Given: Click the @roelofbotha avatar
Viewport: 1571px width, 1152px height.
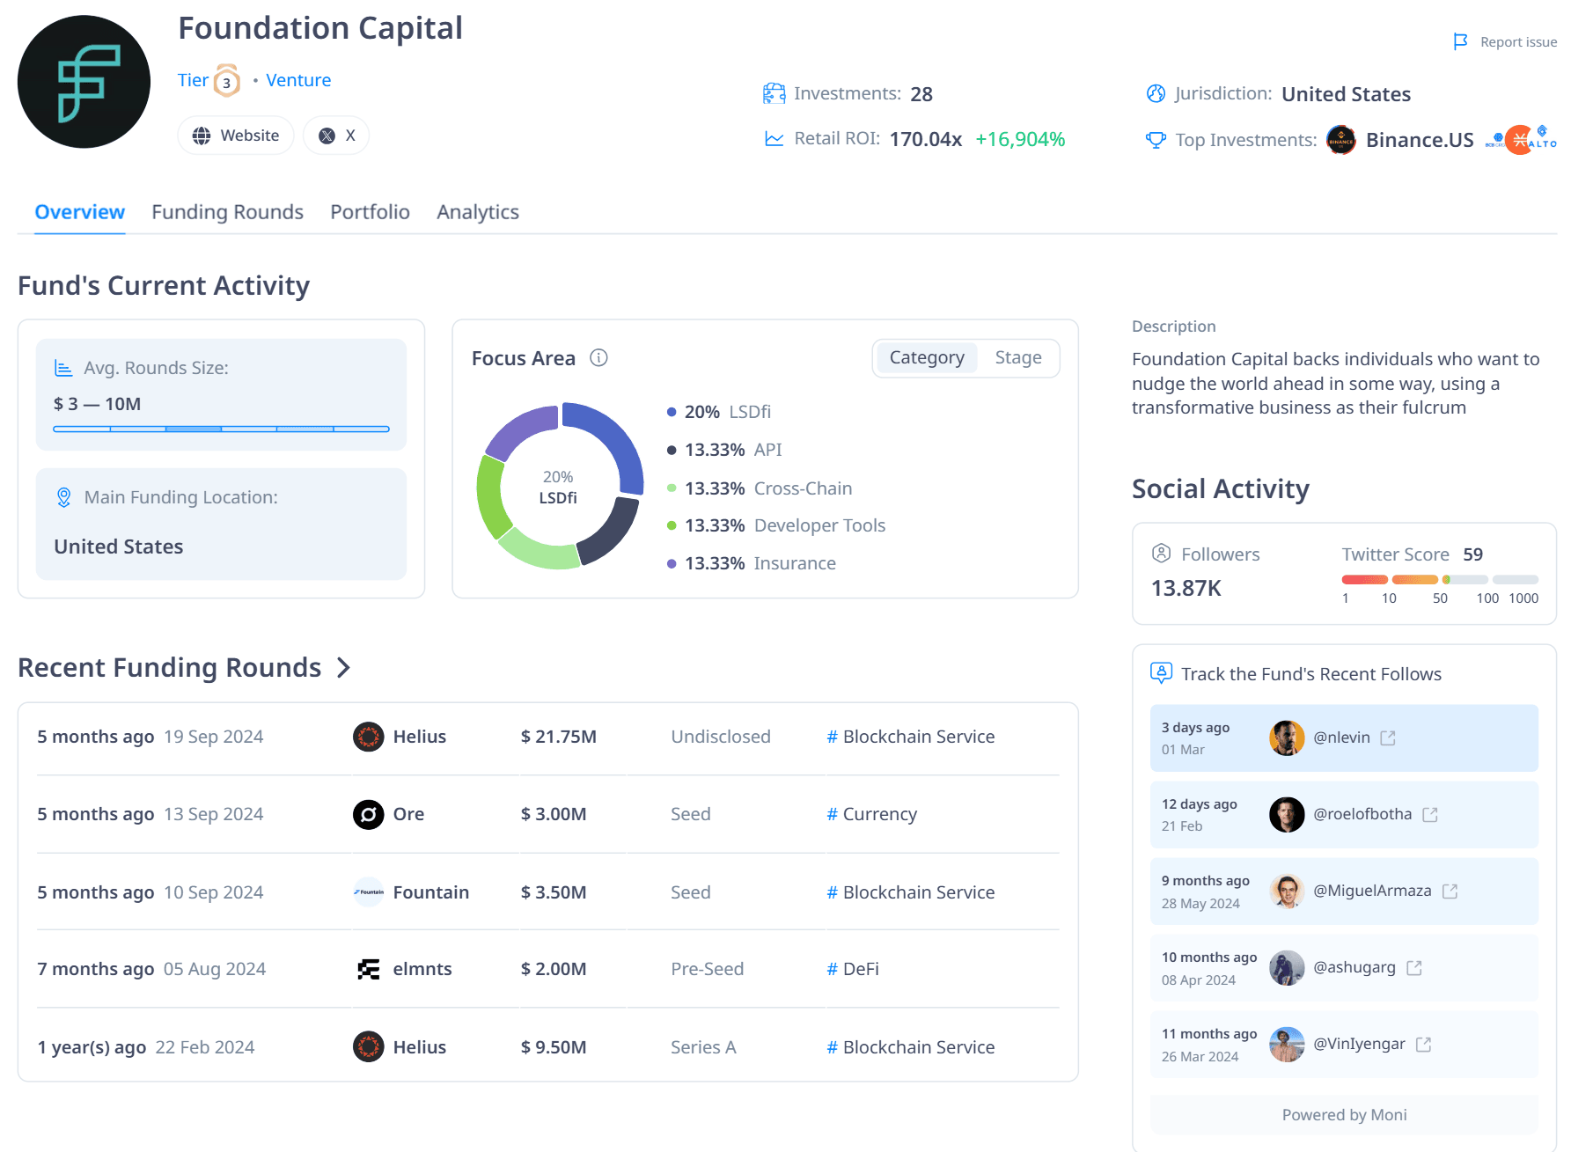Looking at the screenshot, I should click(x=1287, y=814).
